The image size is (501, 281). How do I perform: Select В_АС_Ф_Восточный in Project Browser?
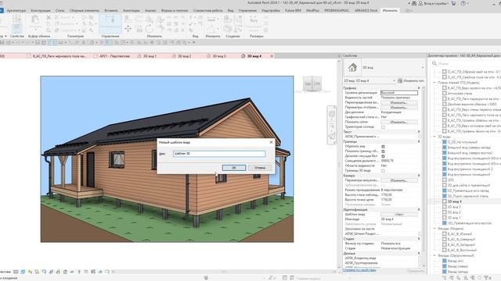pyautogui.click(x=462, y=250)
